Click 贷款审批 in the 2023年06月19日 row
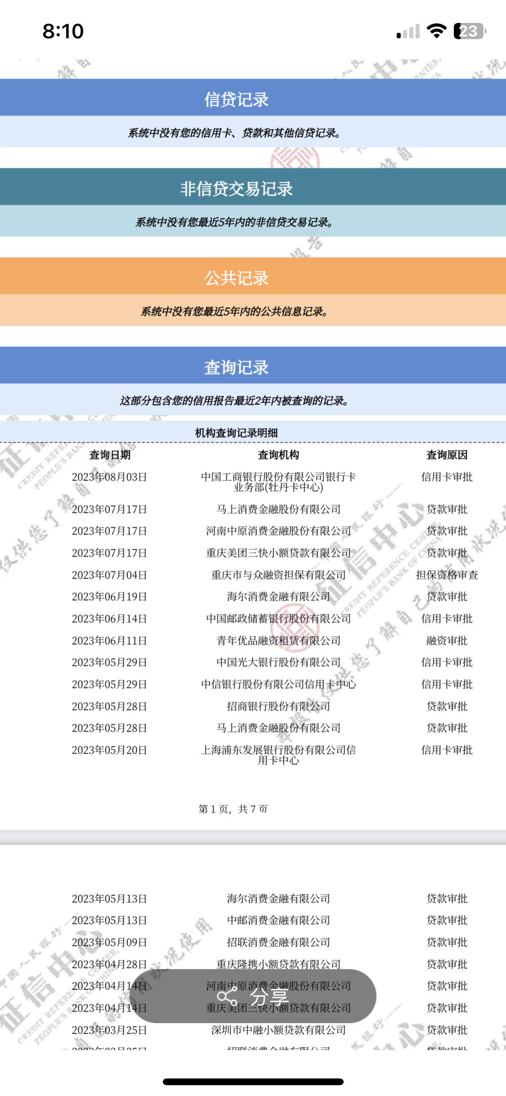The height and width of the screenshot is (1096, 506). point(447,597)
